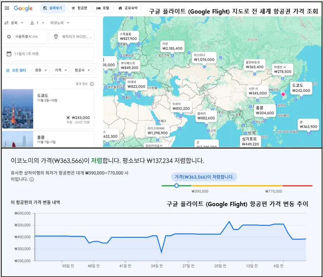Viewport: 323px width, 277px height.
Task: Click the 울란바토르 ₩365,400 map label
Action: coord(255,65)
